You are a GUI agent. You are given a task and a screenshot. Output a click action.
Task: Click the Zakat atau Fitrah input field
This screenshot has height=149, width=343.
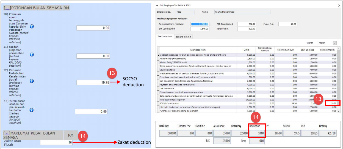tap(56, 142)
